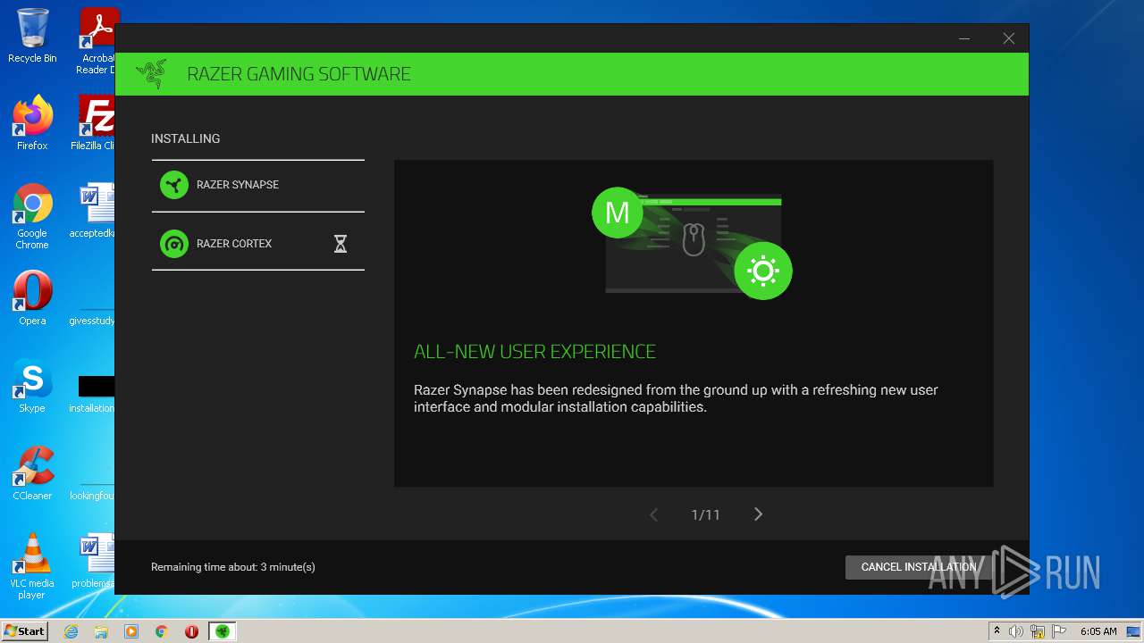
Task: Select the Razer Cortex green icon
Action: coord(174,244)
